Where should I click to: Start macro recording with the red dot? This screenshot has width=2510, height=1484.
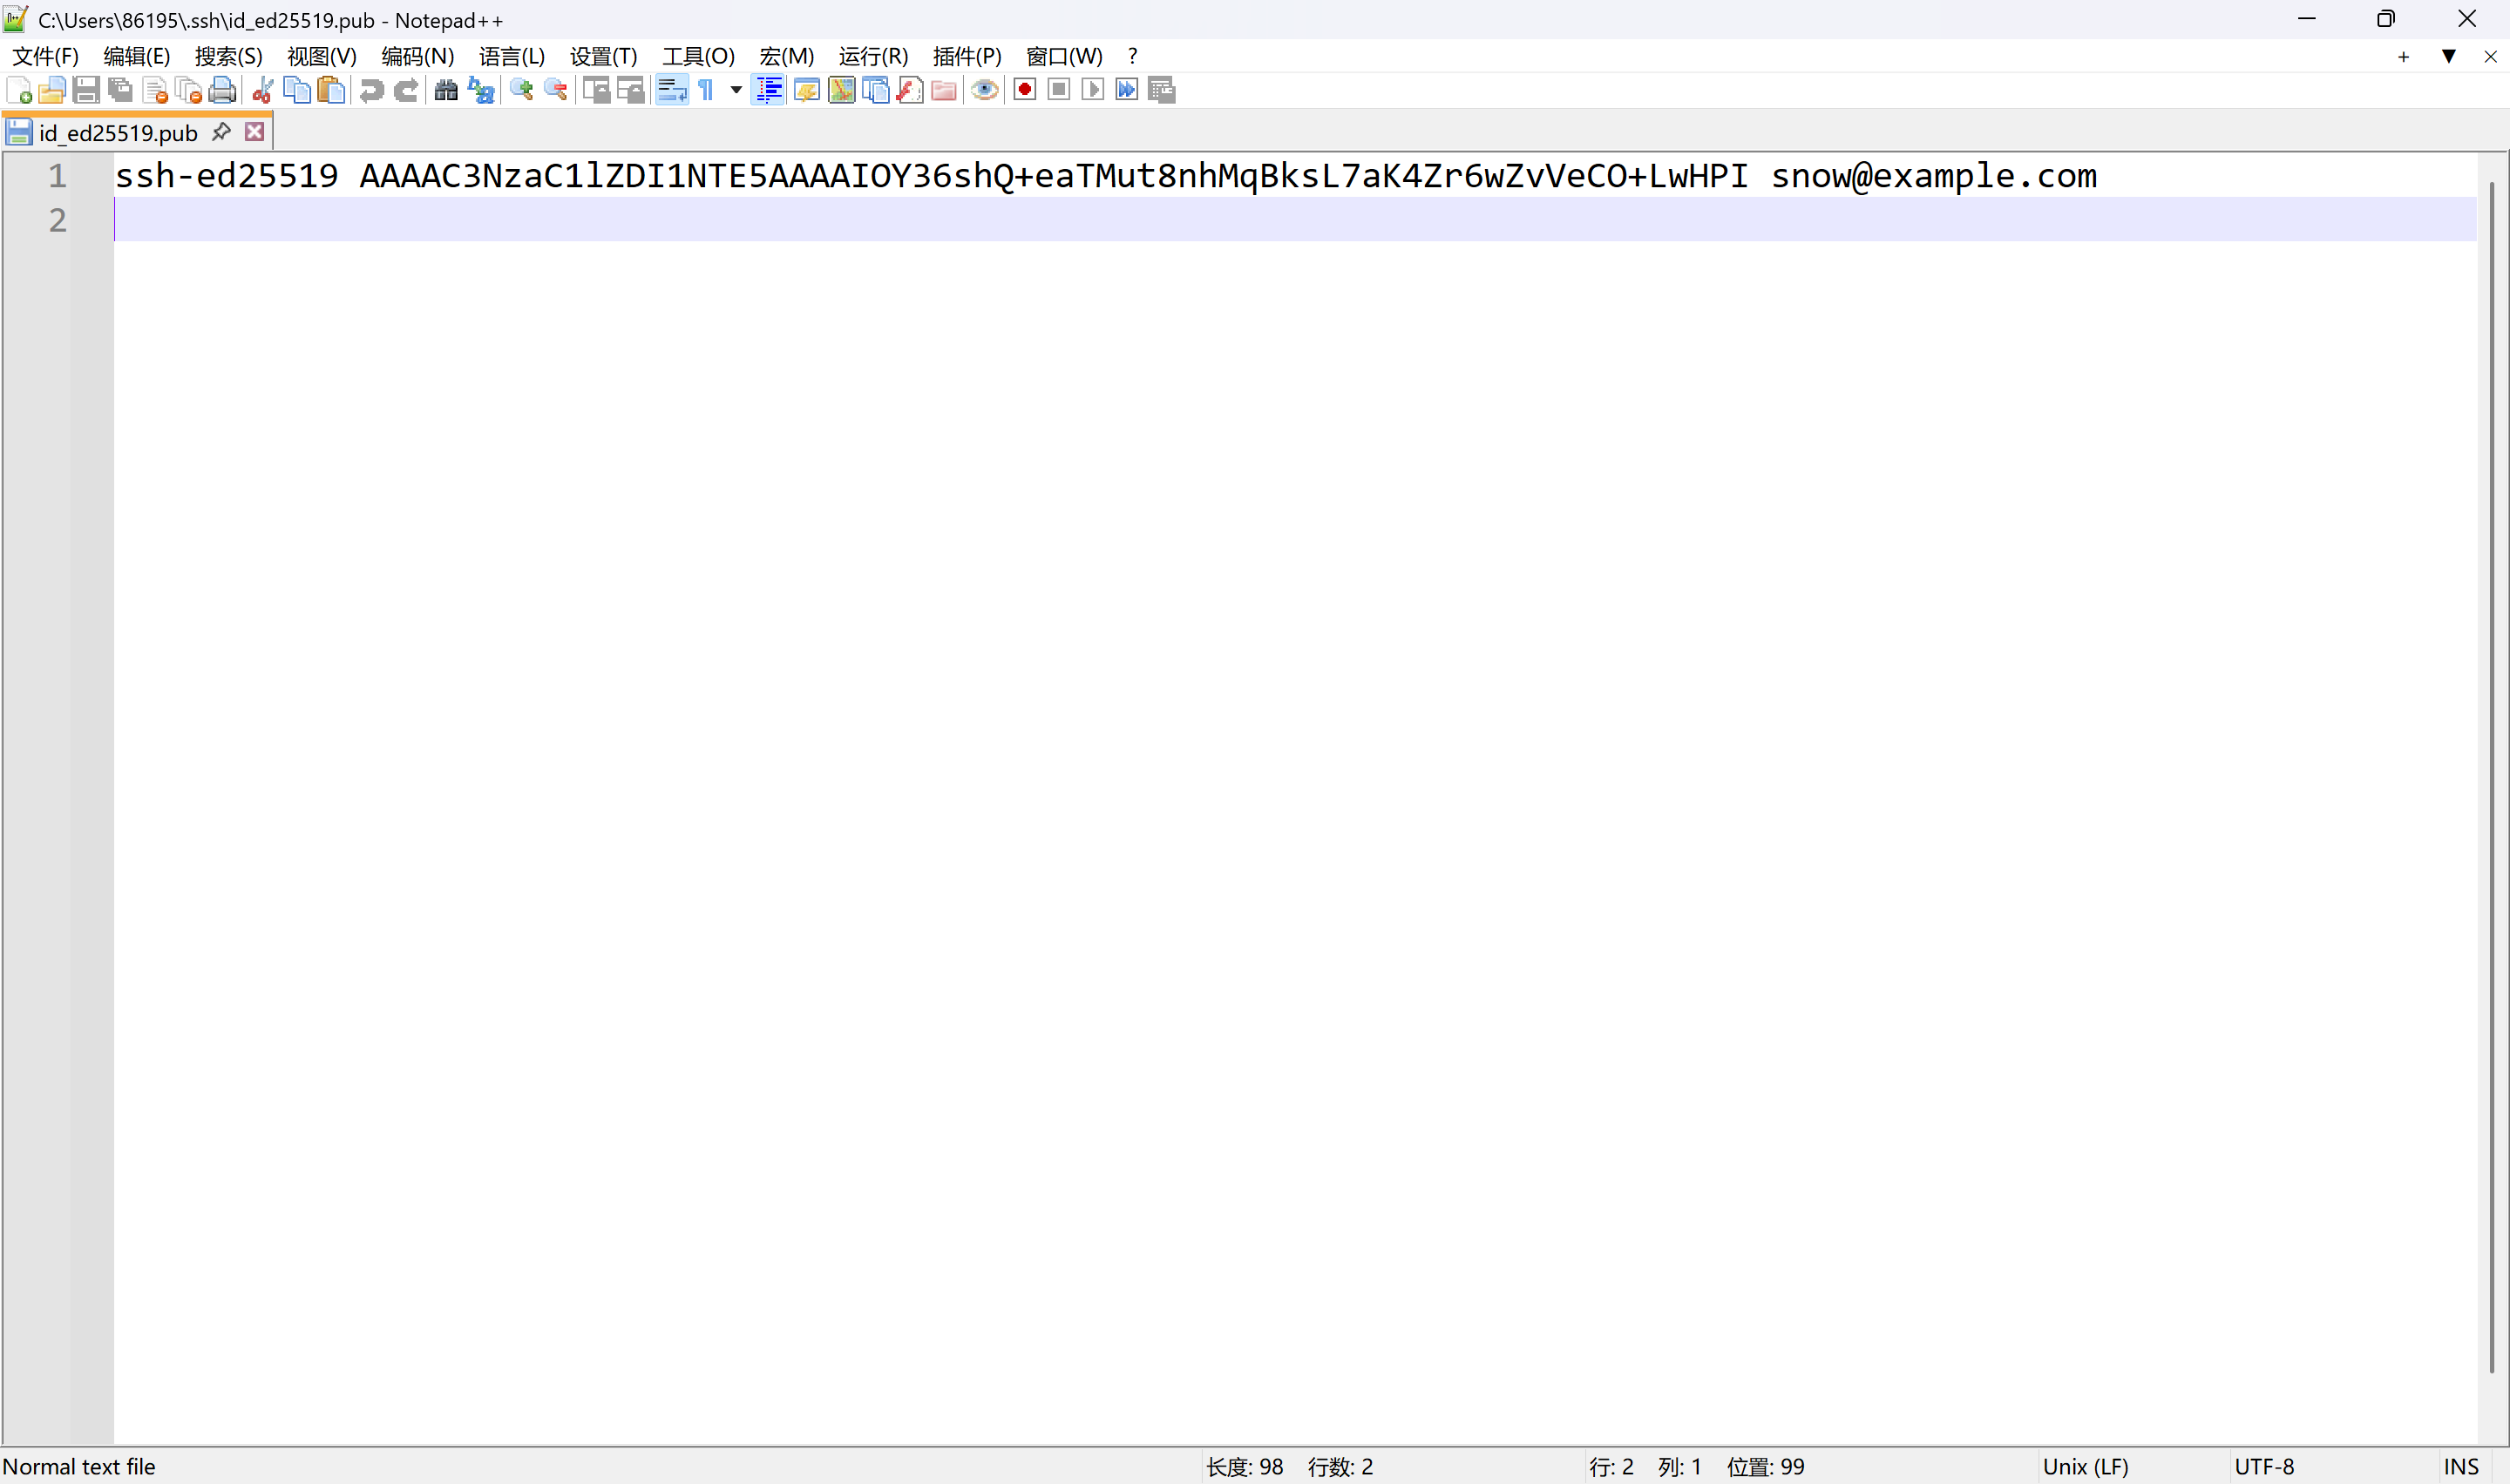point(1024,90)
